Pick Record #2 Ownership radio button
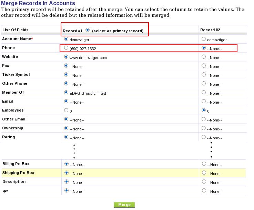This screenshot has width=254, height=210. tap(204, 128)
